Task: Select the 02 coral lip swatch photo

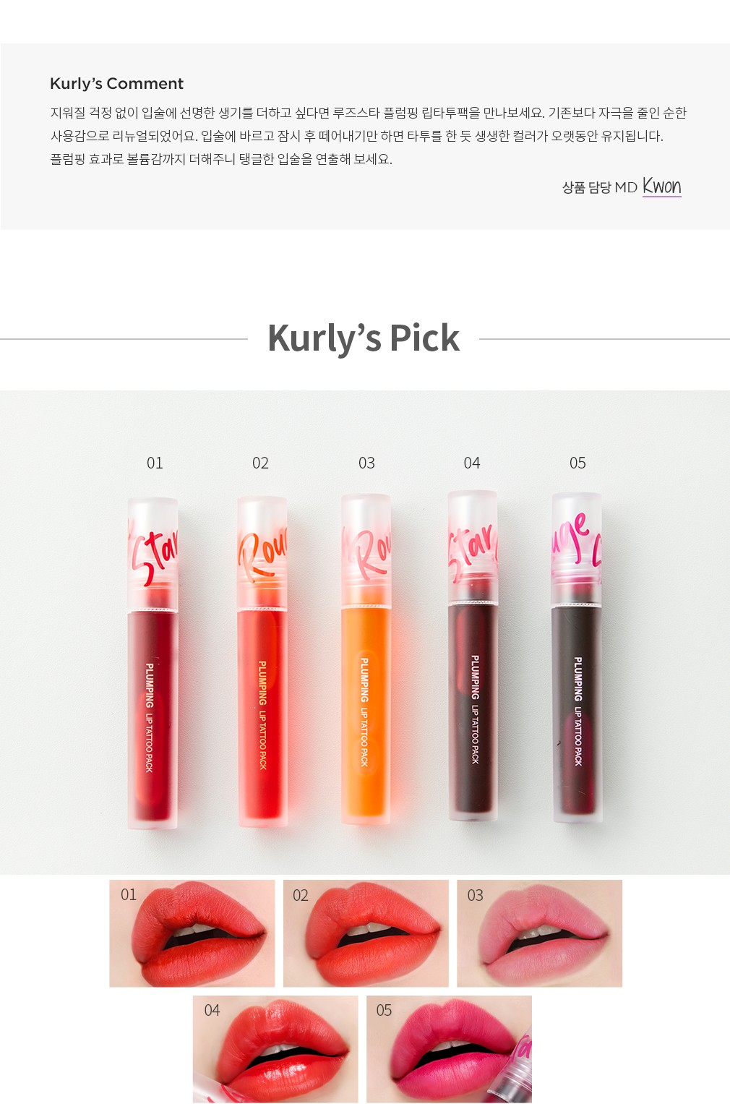Action: (x=366, y=933)
